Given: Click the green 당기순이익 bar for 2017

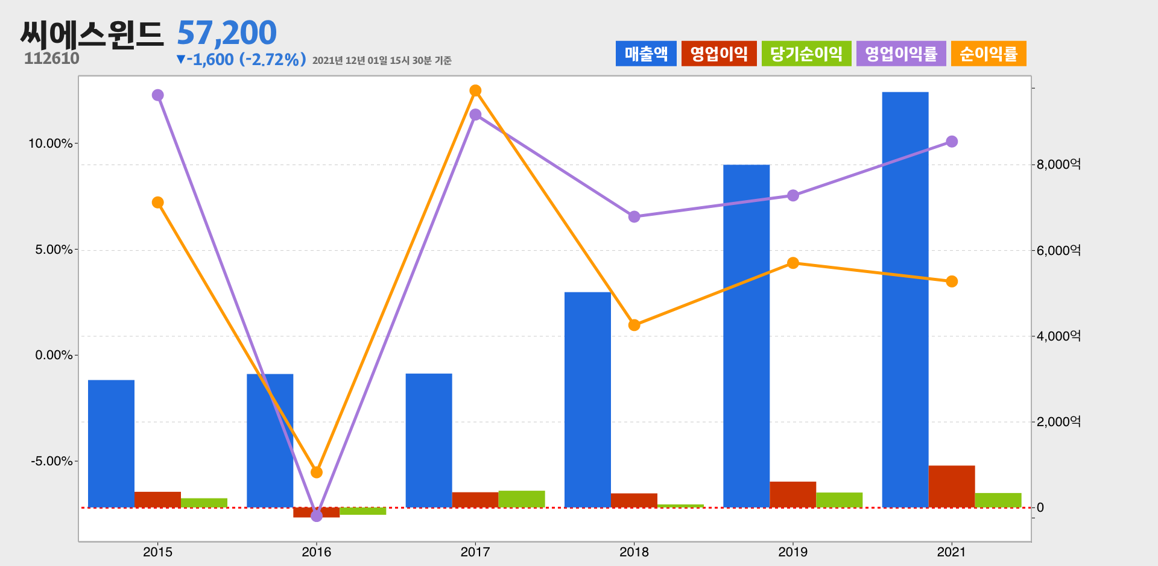Looking at the screenshot, I should 522,499.
